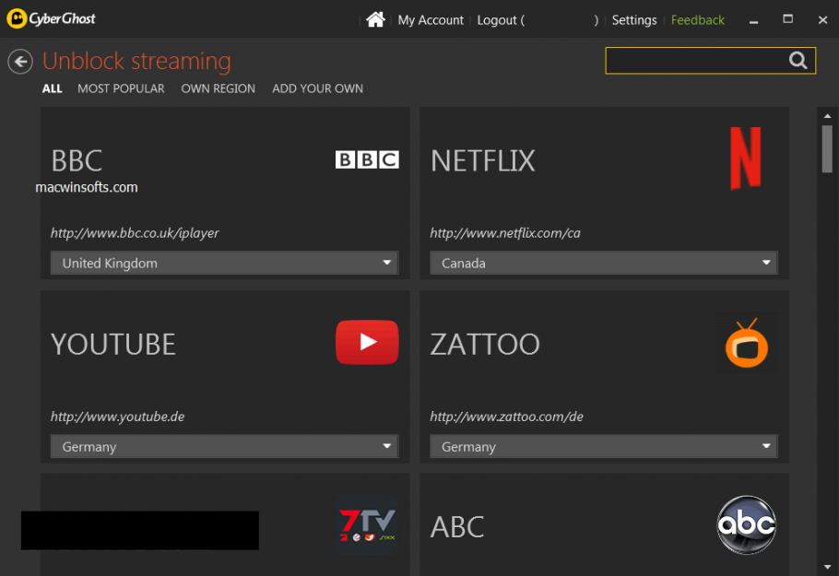Open the United Kingdom country dropdown

click(x=225, y=263)
